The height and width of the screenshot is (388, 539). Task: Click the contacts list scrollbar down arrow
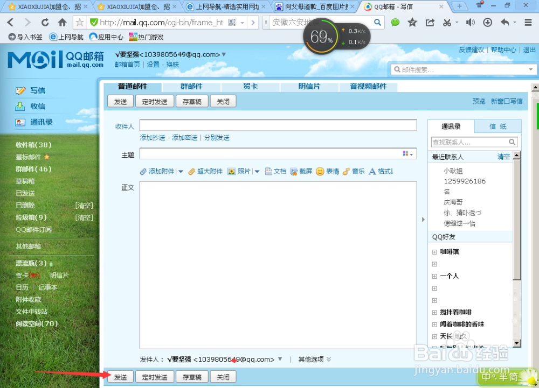click(516, 343)
